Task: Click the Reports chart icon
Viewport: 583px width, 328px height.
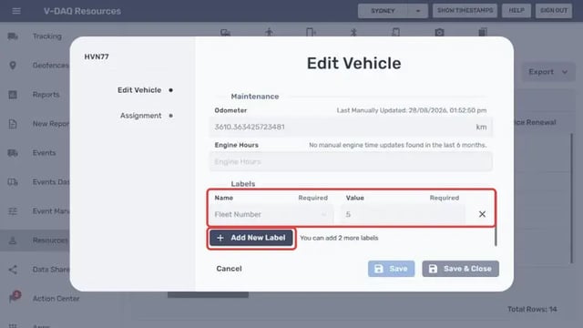Action: [13, 95]
